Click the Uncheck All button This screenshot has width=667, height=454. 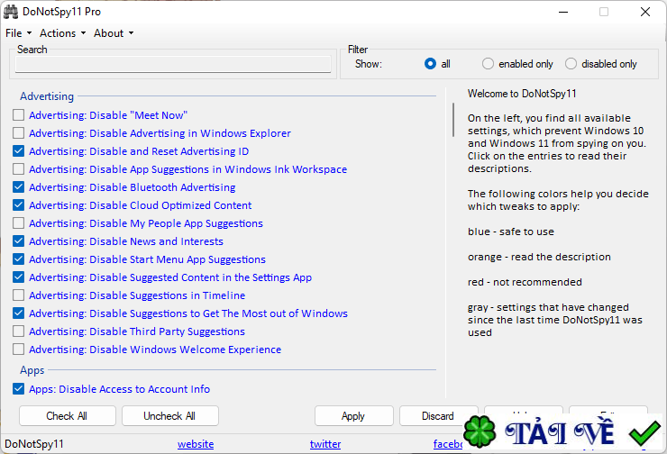(x=170, y=416)
